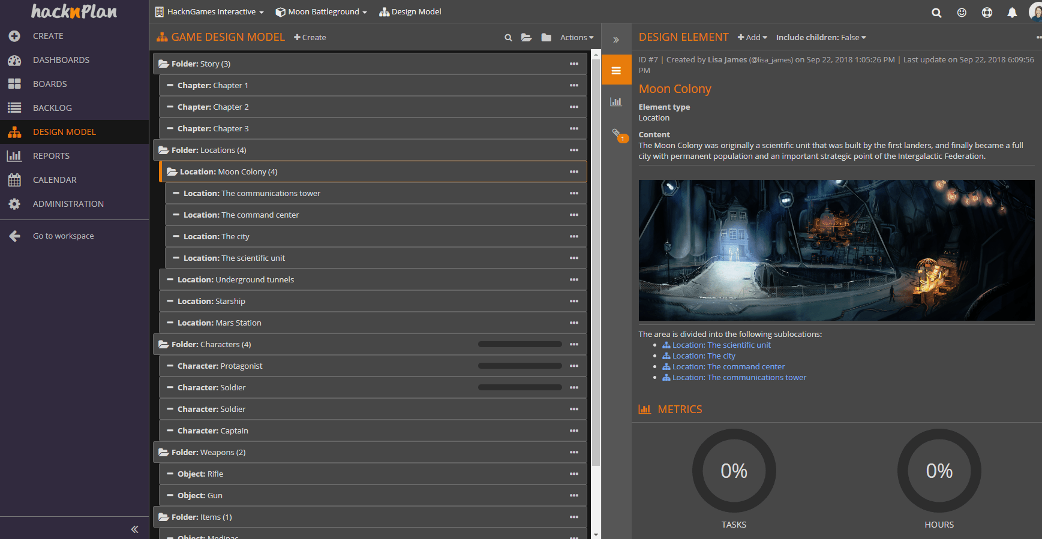
Task: Click the help lifebuoy icon
Action: (987, 13)
